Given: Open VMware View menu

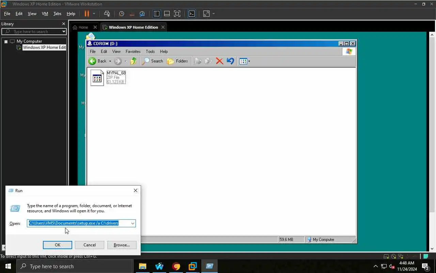Looking at the screenshot, I should (32, 14).
